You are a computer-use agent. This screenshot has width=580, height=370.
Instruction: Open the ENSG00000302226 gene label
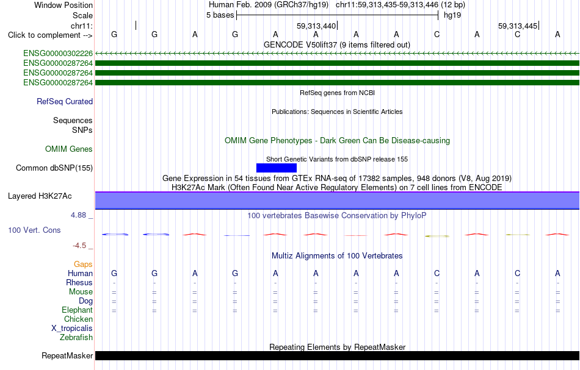point(58,54)
